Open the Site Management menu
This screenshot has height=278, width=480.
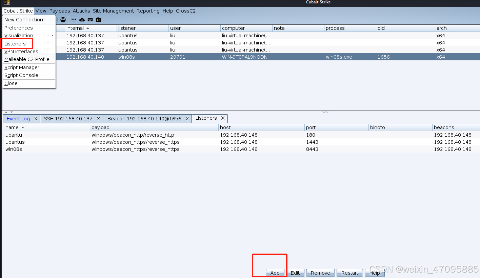click(113, 11)
